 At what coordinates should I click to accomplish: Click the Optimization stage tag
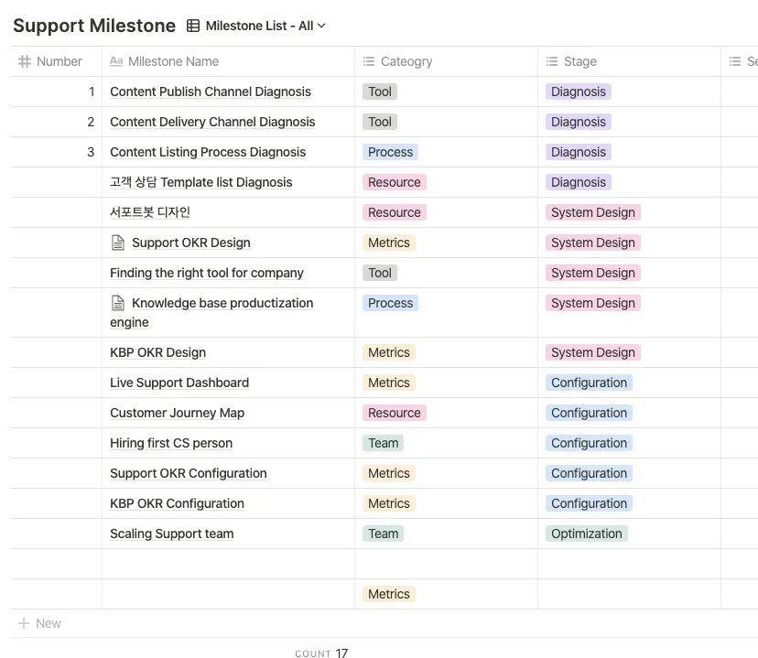pyautogui.click(x=587, y=534)
